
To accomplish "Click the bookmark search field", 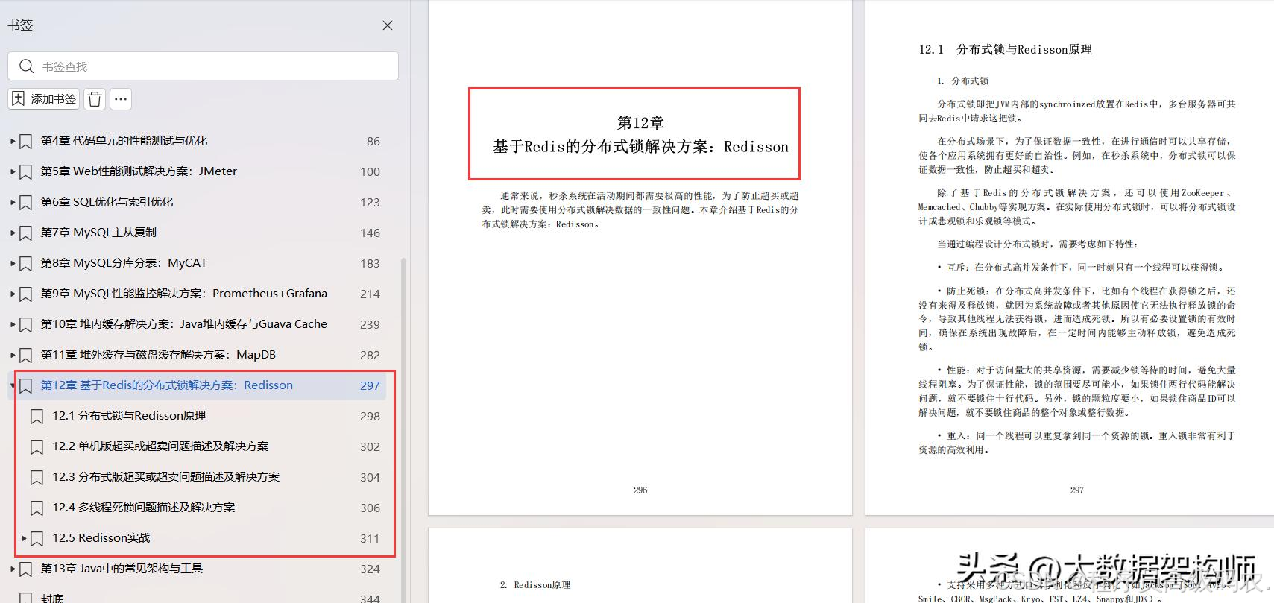I will click(x=203, y=66).
